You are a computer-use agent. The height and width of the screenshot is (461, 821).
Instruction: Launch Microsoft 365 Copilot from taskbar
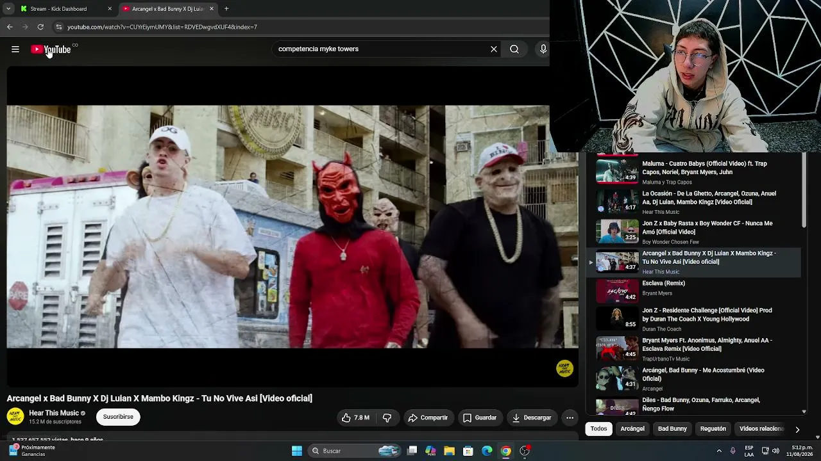pyautogui.click(x=431, y=451)
